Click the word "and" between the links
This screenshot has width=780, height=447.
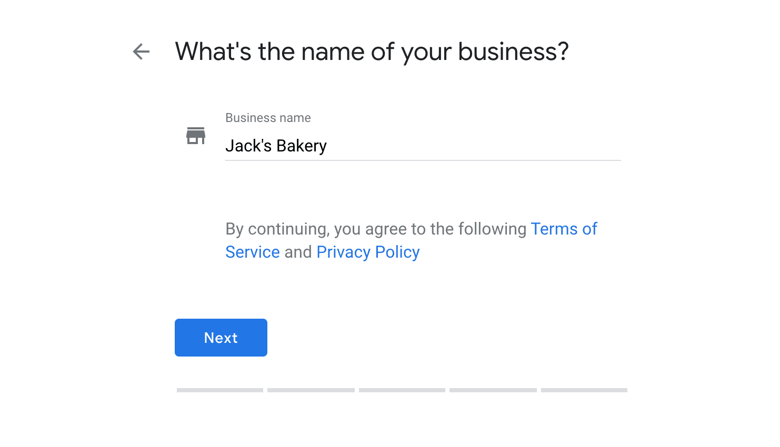(x=298, y=252)
